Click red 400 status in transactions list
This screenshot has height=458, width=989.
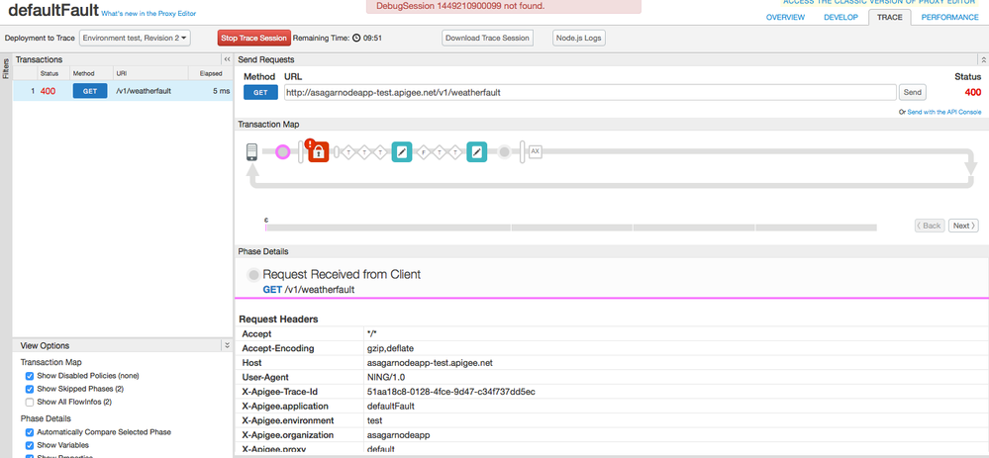(x=48, y=91)
